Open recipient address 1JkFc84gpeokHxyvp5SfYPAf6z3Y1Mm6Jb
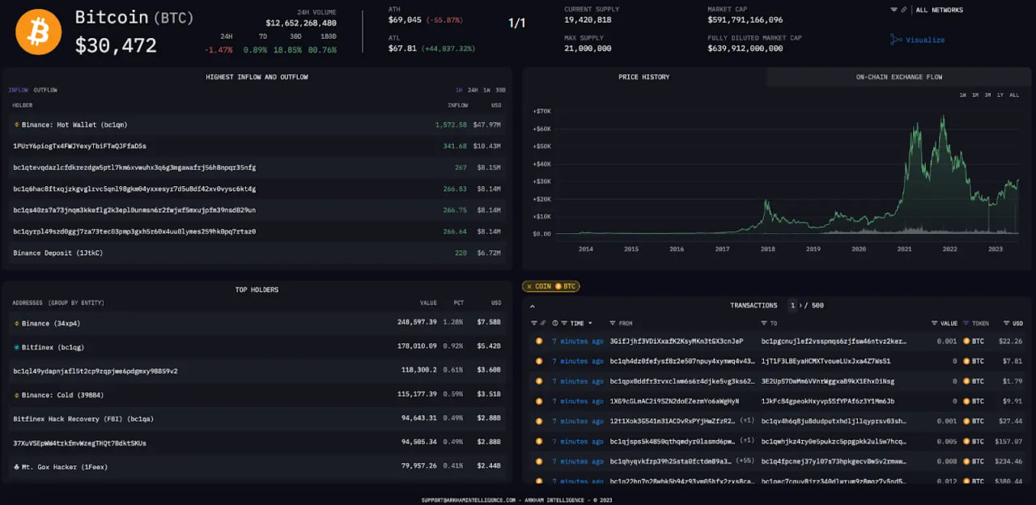Image resolution: width=1036 pixels, height=505 pixels. pyautogui.click(x=826, y=401)
